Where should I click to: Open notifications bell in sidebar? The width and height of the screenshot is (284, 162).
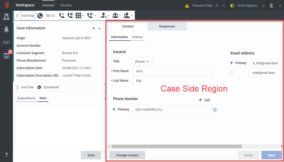tap(6, 29)
